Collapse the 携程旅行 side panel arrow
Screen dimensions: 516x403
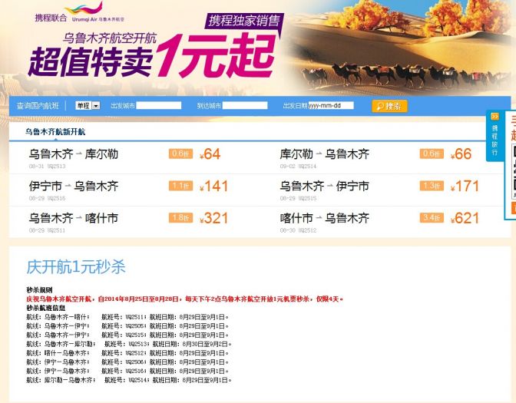(495, 117)
